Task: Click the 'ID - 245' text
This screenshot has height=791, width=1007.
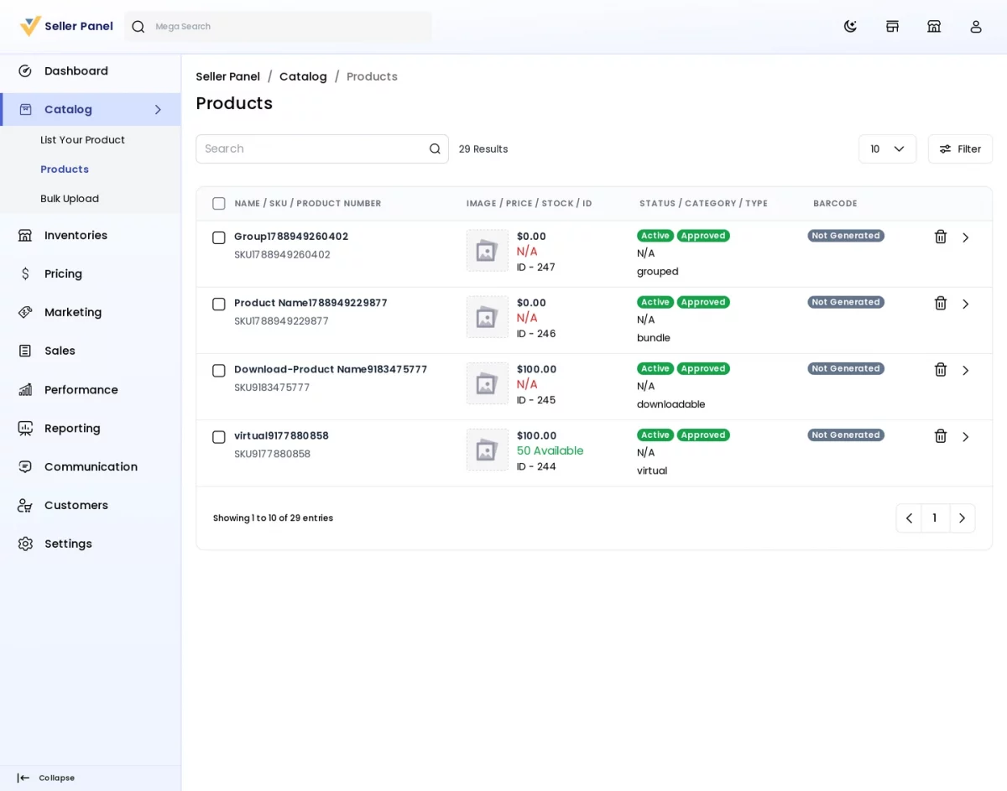Action: [536, 401]
